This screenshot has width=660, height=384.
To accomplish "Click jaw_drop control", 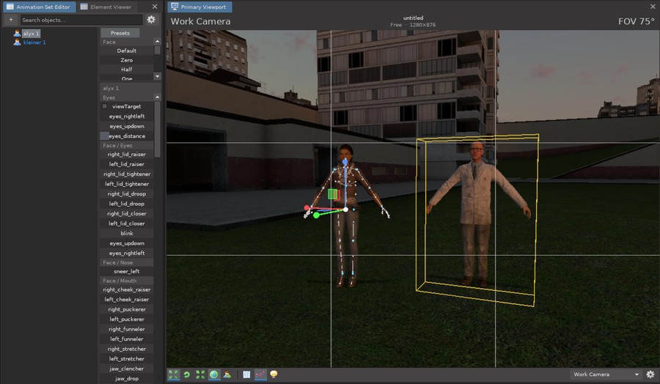I will (x=127, y=379).
